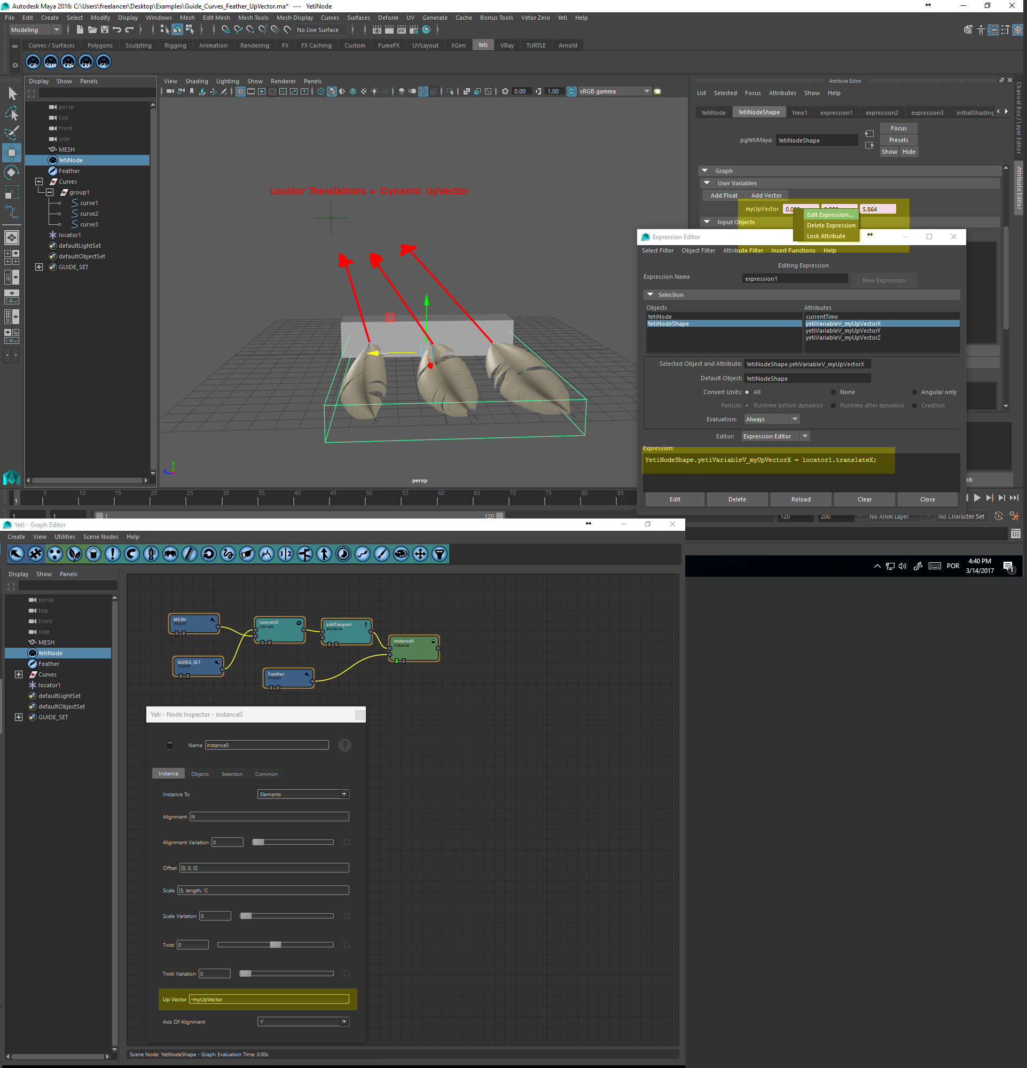Click the GE icon on the Yeti shelf
This screenshot has width=1027, height=1068.
[104, 62]
